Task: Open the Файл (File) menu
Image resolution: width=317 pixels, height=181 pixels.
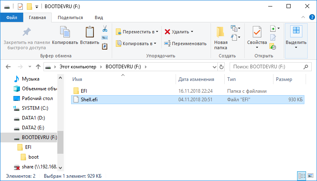Action: [x=11, y=17]
